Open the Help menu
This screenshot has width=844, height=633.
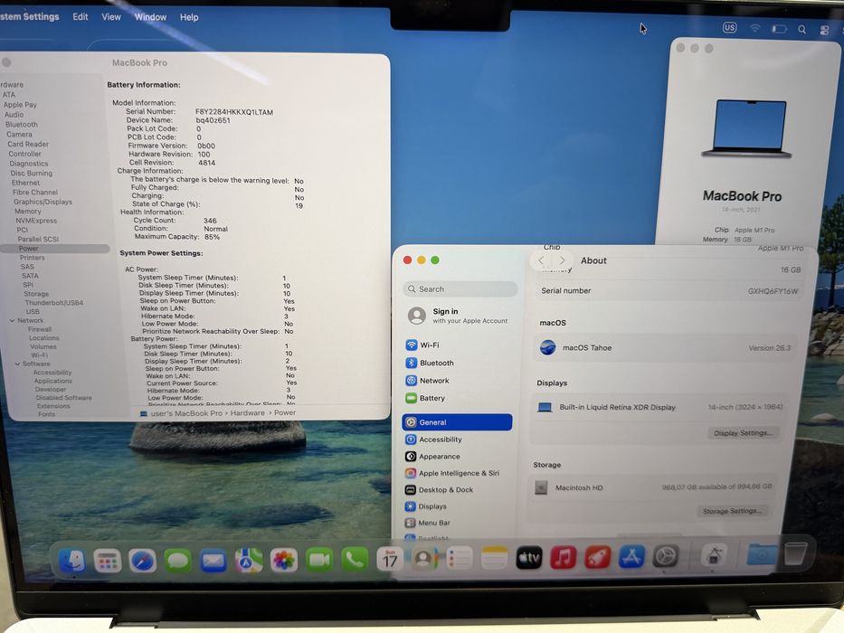tap(189, 17)
